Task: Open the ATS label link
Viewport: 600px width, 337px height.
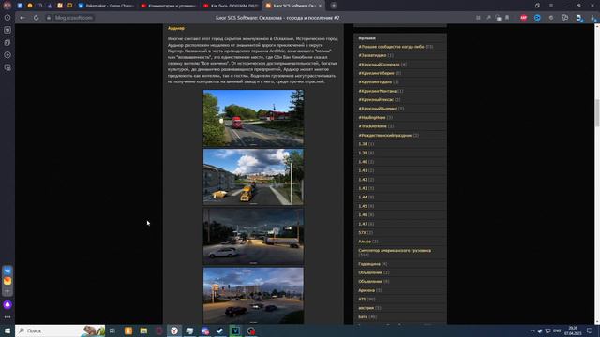Action: (362, 300)
